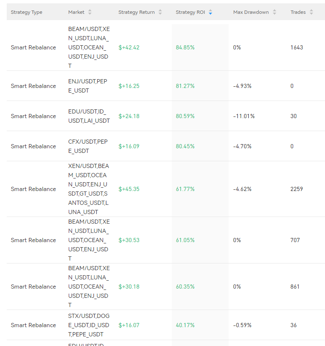
Task: Sort table by Market column icon
Action: coord(90,12)
